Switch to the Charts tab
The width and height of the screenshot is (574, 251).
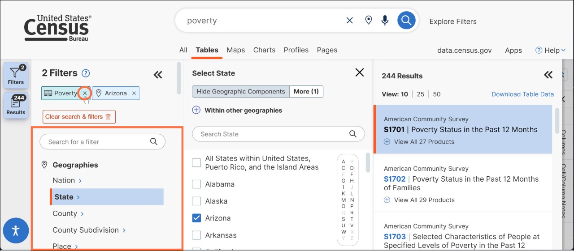pyautogui.click(x=265, y=50)
